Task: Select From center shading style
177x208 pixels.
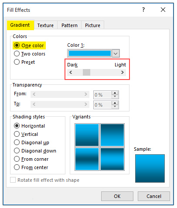Action: click(x=31, y=167)
